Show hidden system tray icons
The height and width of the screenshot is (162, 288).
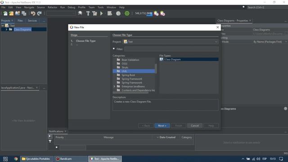[243, 159]
